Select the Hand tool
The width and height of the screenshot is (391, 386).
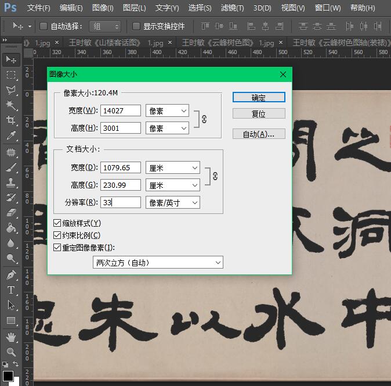[10, 337]
